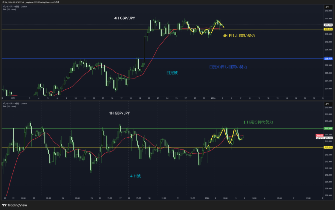Click the yellow 210.826 price label on 4H chart

click(x=328, y=29)
